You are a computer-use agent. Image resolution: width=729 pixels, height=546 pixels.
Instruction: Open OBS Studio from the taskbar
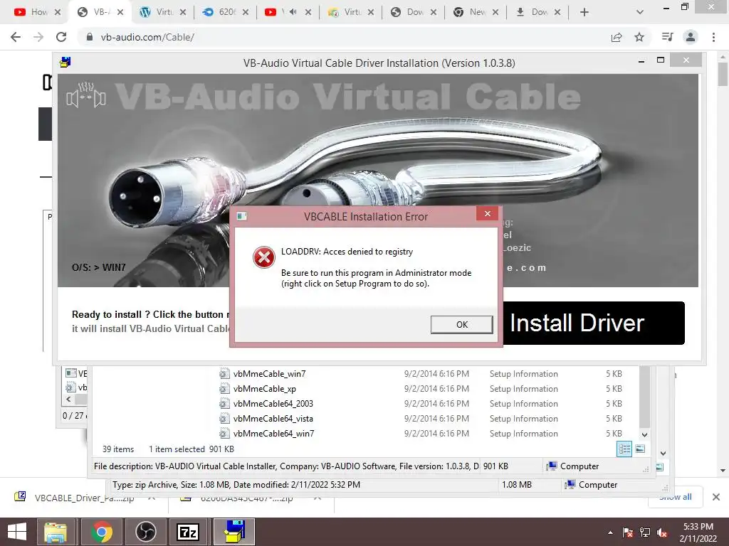[145, 532]
